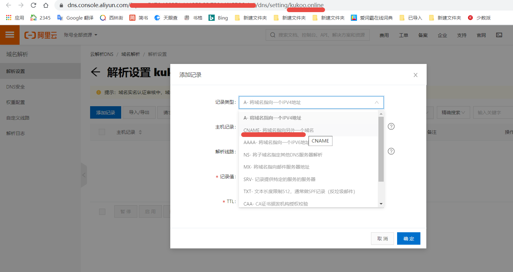Open 工单 in top navigation
The width and height of the screenshot is (513, 272).
(404, 35)
